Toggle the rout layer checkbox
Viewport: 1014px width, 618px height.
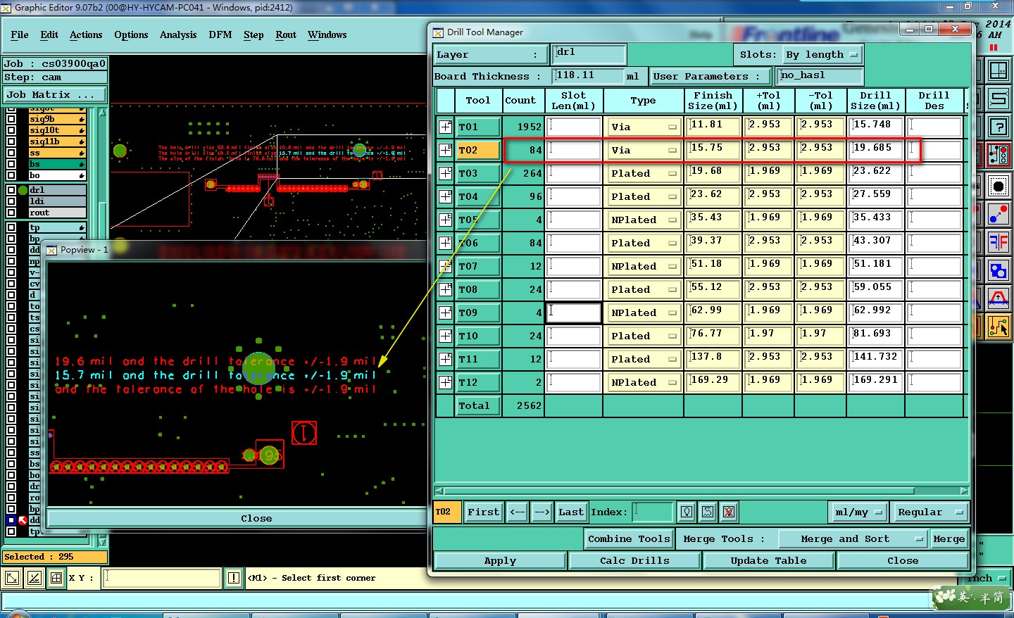click(11, 213)
